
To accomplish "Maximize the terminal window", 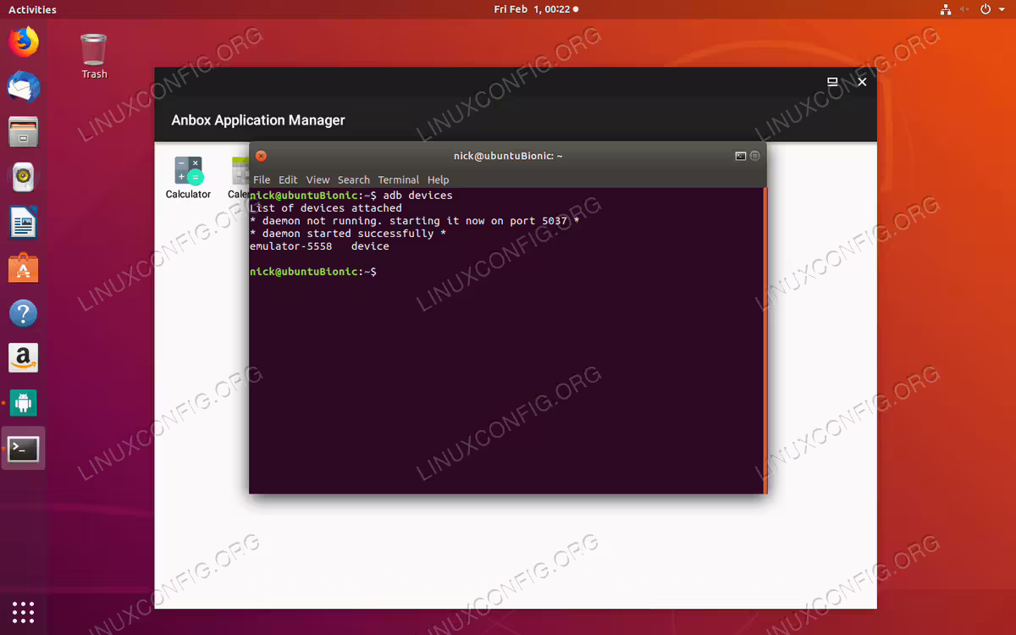I will click(x=755, y=156).
